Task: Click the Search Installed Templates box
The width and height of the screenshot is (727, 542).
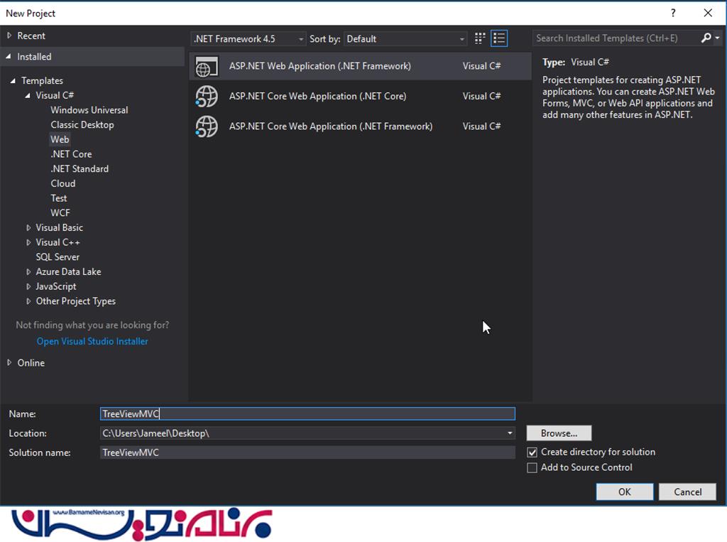Action: click(x=617, y=38)
